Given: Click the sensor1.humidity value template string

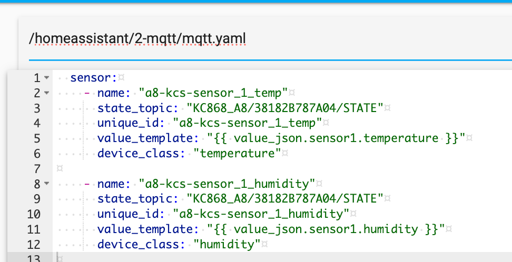Looking at the screenshot, I should [x=326, y=229].
